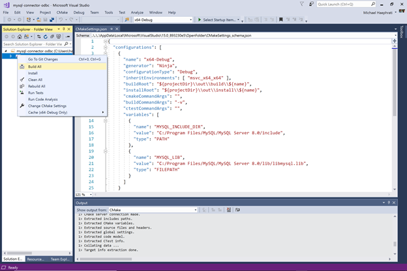Click the Undo arrow in toolbar
Image resolution: width=407 pixels, height=271 pixels.
tap(61, 20)
